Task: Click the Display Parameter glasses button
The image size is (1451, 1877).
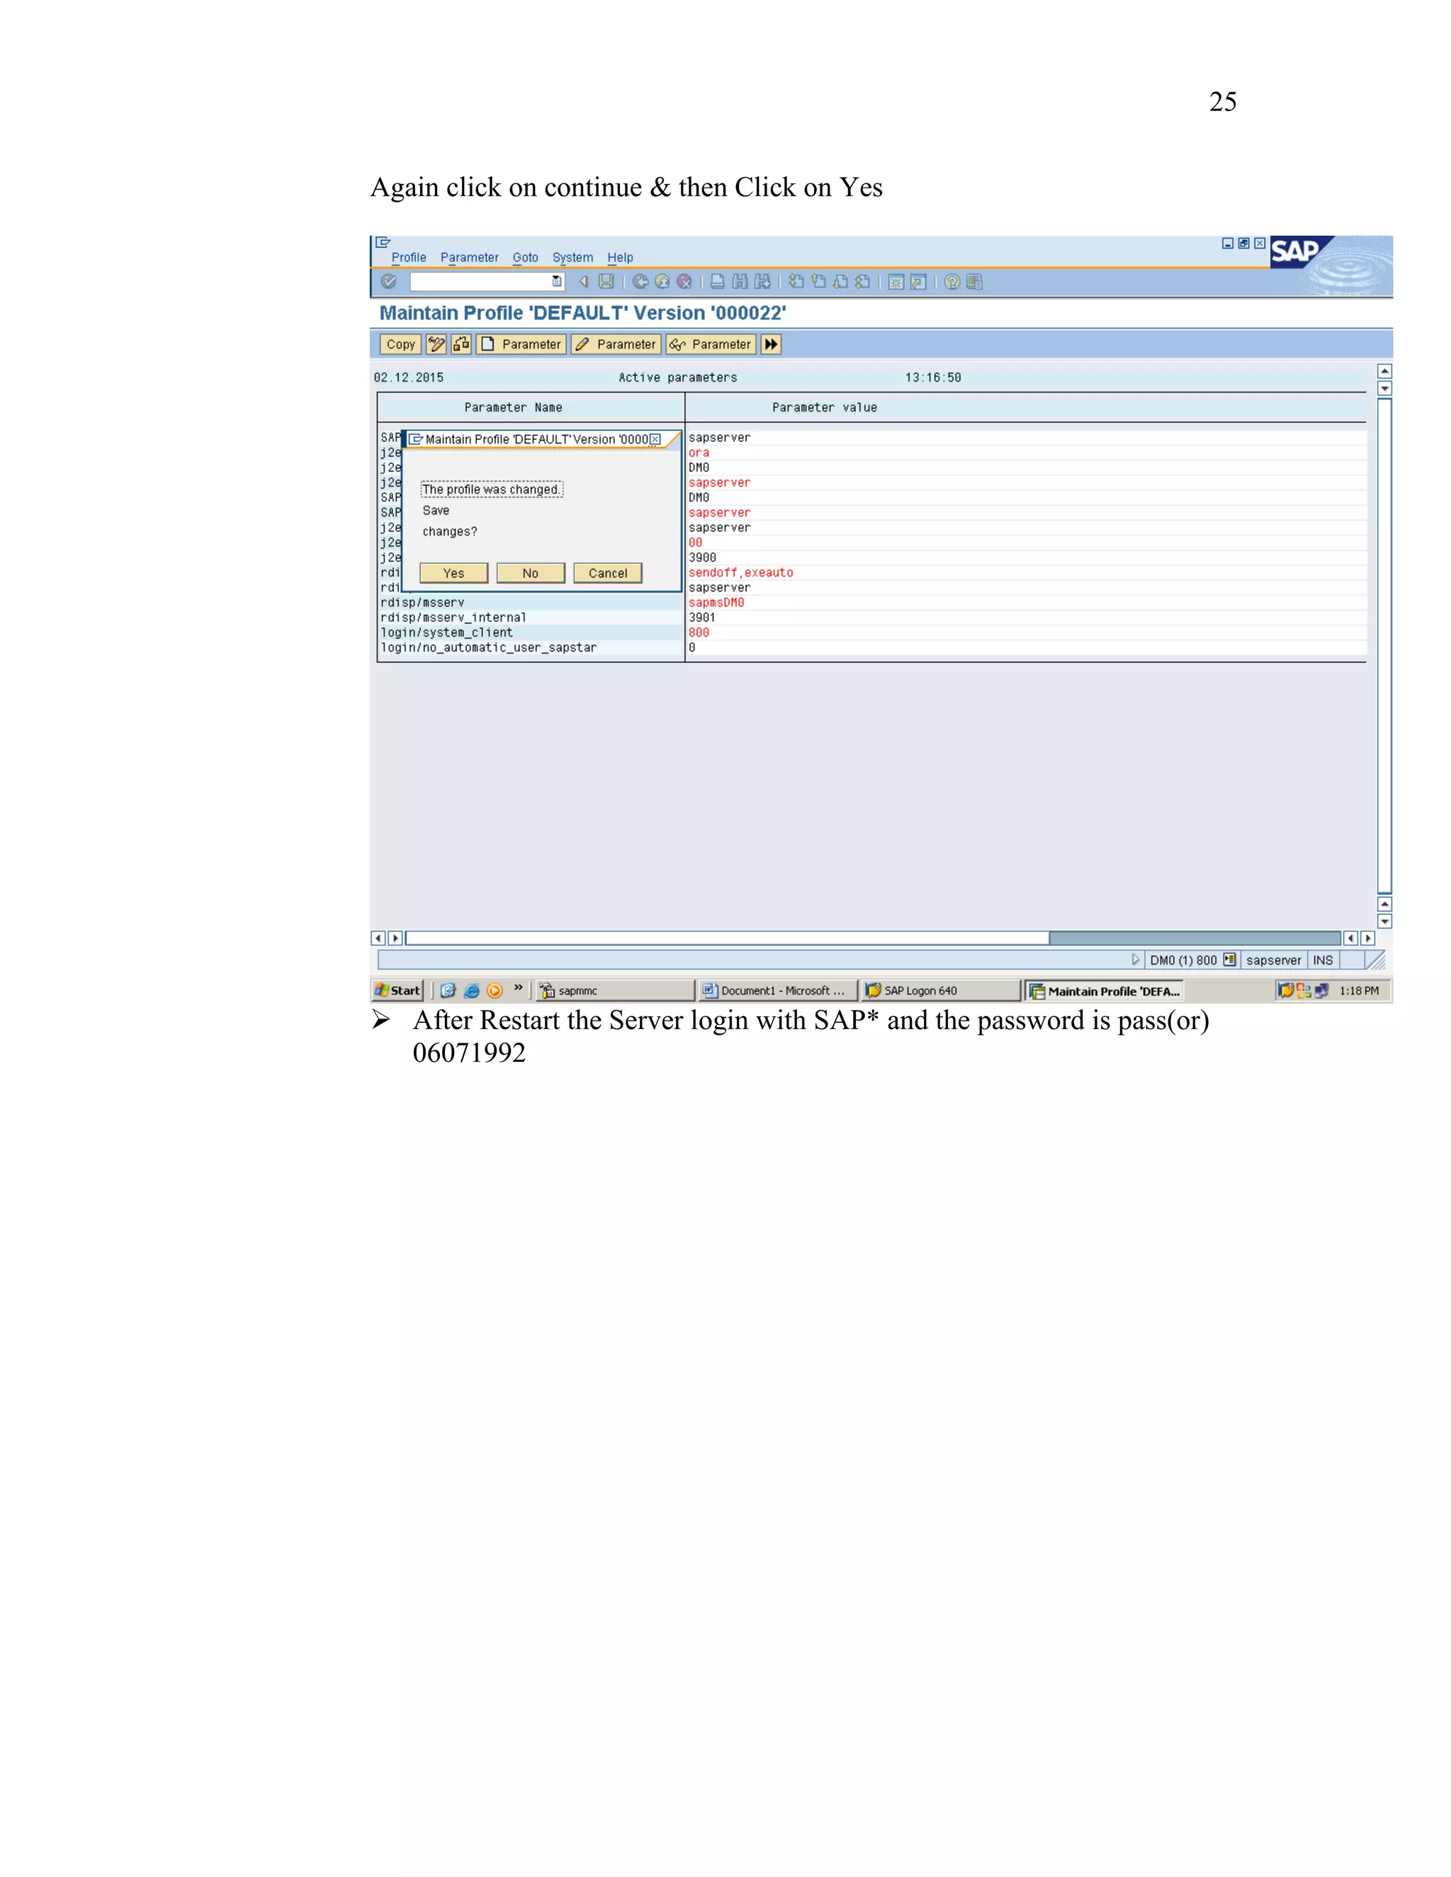Action: 711,344
